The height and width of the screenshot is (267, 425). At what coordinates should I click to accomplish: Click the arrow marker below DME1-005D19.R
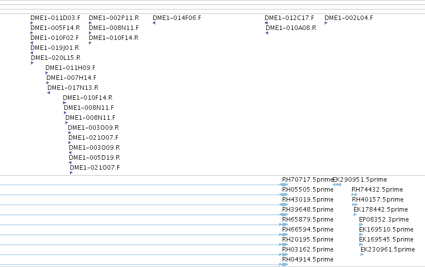point(70,163)
